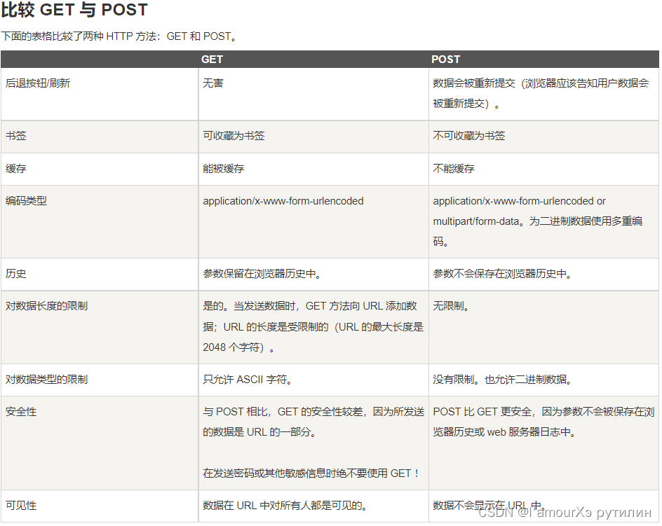Click the 书签 row label
This screenshot has height=526, width=662.
point(15,136)
